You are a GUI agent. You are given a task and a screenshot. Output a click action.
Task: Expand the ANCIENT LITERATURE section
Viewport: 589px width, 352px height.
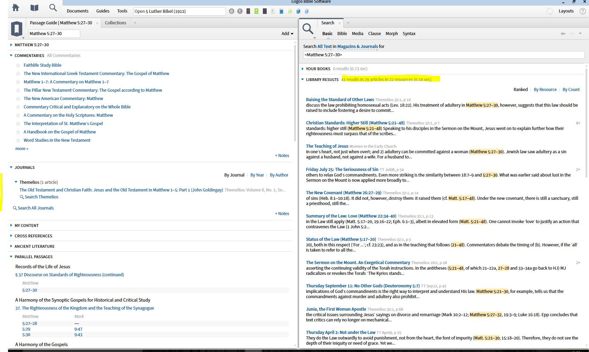click(x=11, y=246)
